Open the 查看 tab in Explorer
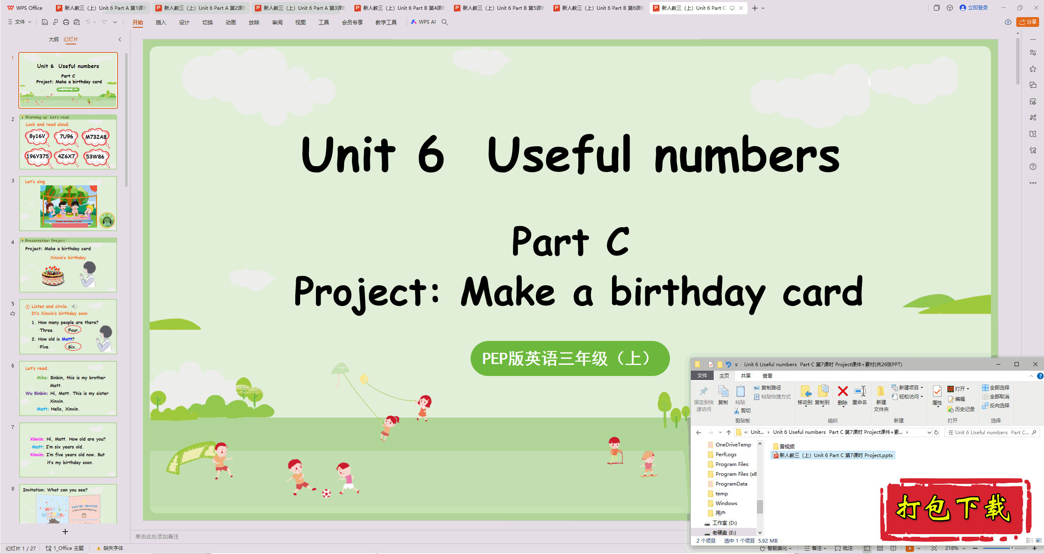 pyautogui.click(x=768, y=376)
